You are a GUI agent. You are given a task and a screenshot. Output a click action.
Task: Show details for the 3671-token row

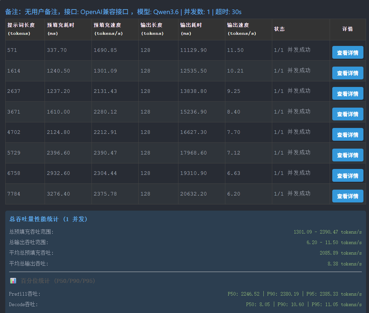tap(348, 114)
